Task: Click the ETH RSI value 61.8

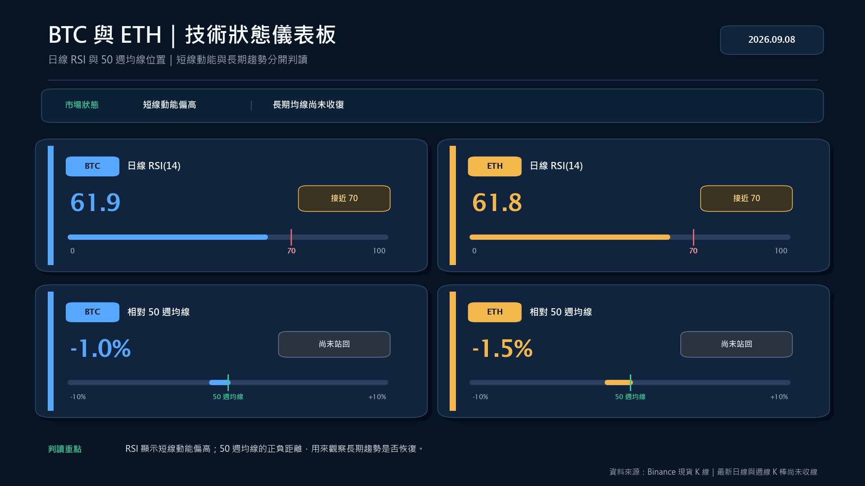Action: coord(497,202)
